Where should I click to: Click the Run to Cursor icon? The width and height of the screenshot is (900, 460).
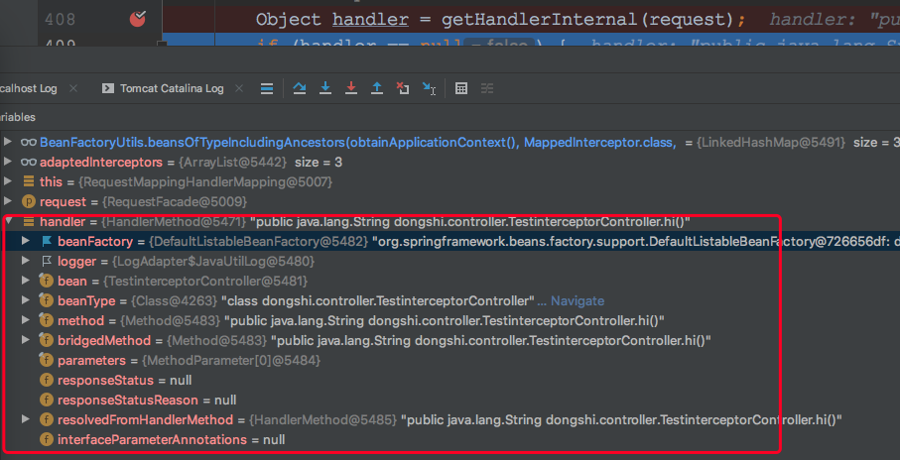coord(429,88)
